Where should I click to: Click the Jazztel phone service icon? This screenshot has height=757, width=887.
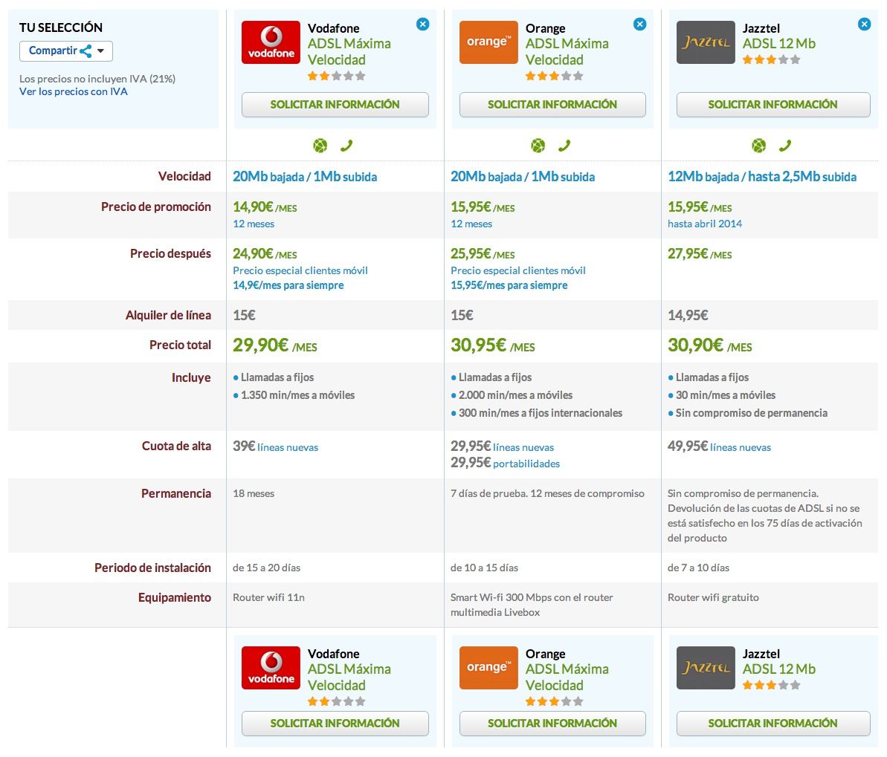tap(784, 146)
